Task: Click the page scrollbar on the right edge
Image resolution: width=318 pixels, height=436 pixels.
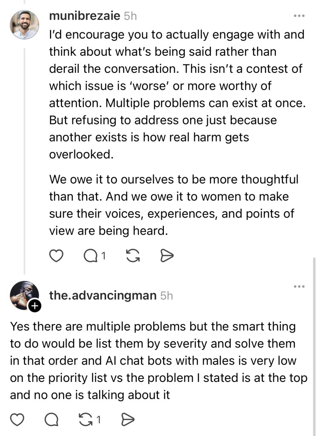Action: (315, 341)
